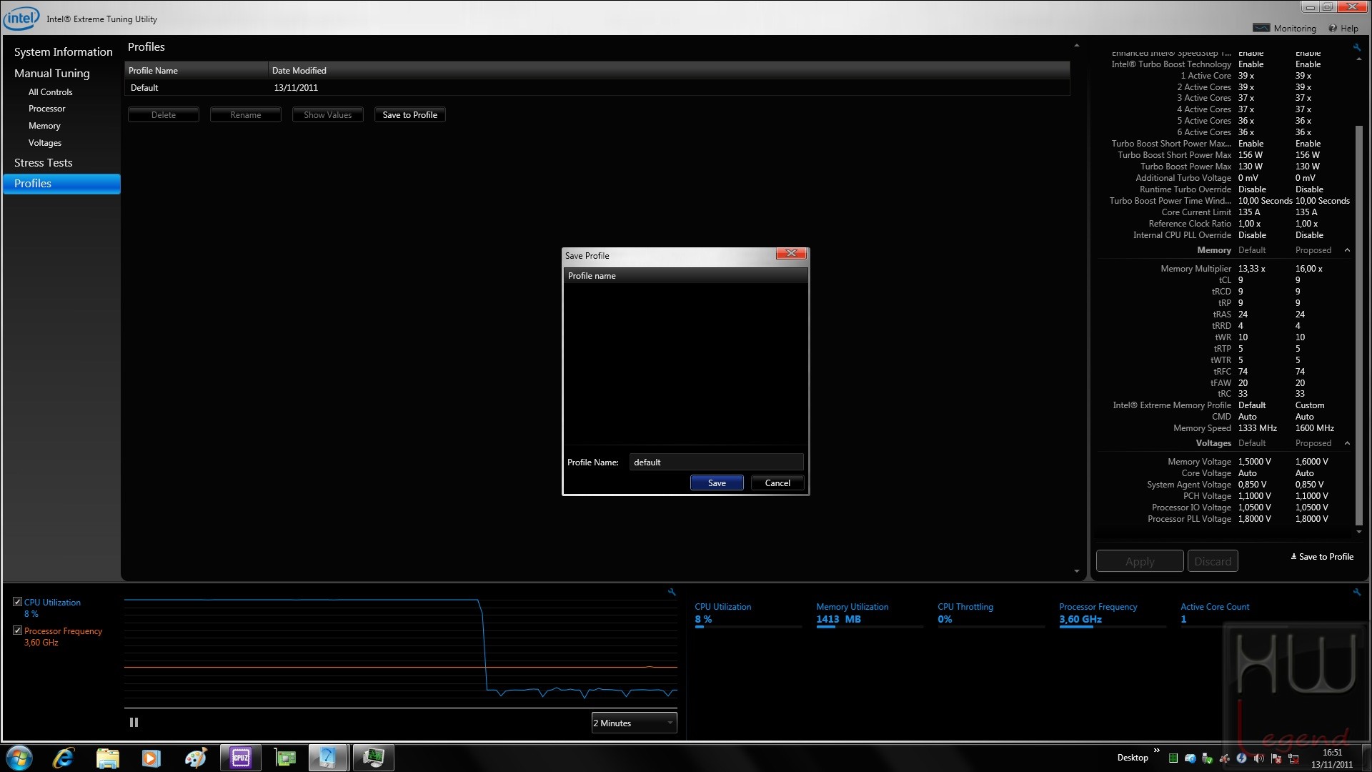Image resolution: width=1372 pixels, height=772 pixels.
Task: Click the Show Values button
Action: (x=328, y=115)
